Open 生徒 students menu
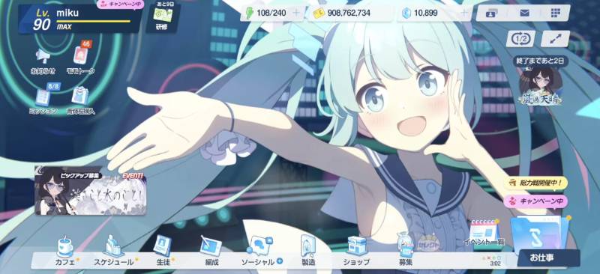 click(x=163, y=251)
